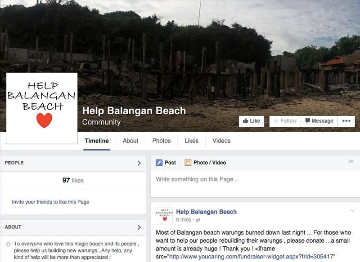The height and width of the screenshot is (262, 360).
Task: Click the post's globe privacy icon
Action: click(198, 220)
